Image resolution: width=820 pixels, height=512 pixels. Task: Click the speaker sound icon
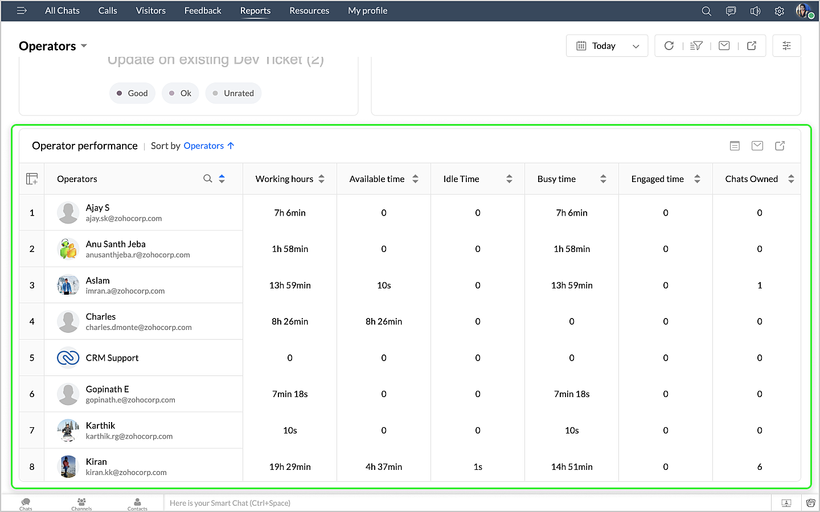tap(755, 11)
